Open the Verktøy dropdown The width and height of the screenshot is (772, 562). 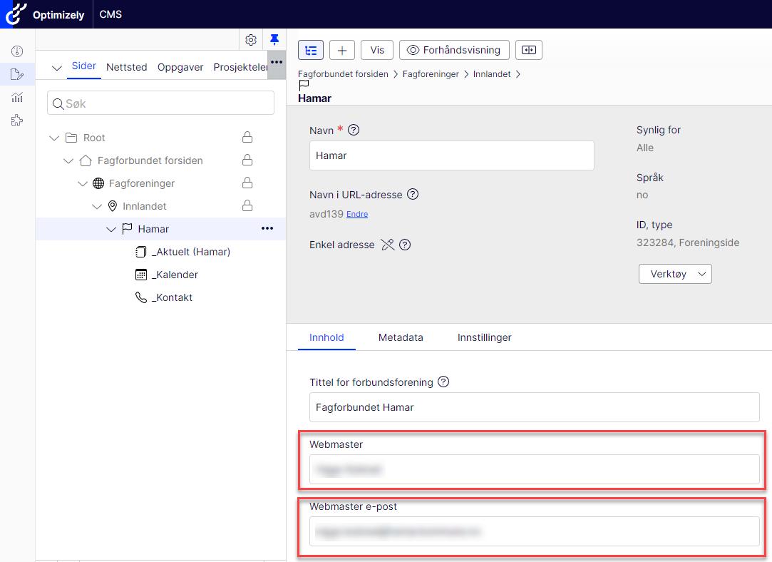(674, 274)
